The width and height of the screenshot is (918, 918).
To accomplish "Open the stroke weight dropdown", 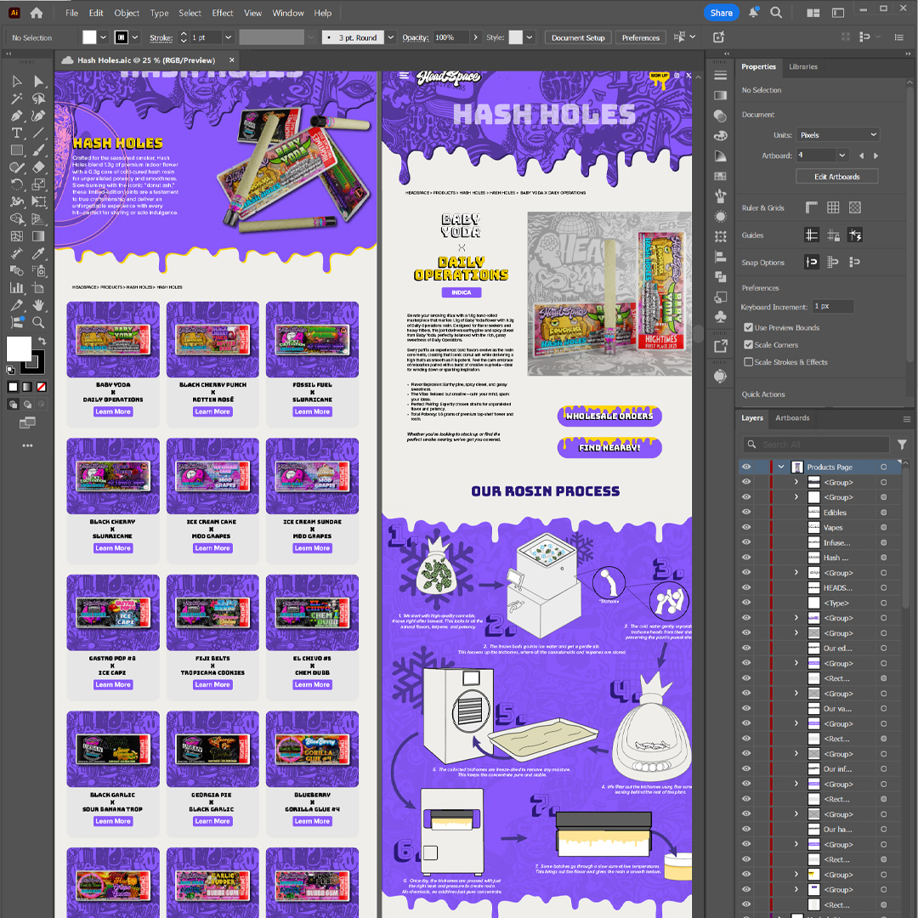I will point(229,37).
